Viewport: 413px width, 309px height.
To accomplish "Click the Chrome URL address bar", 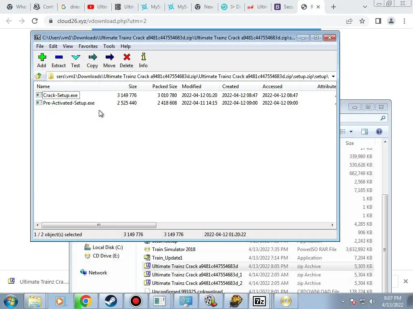I will pyautogui.click(x=195, y=21).
